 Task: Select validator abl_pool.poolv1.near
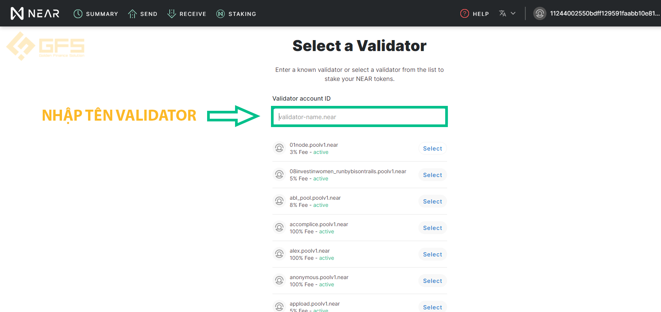(432, 202)
